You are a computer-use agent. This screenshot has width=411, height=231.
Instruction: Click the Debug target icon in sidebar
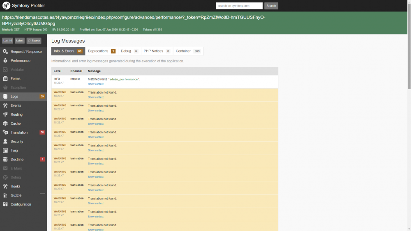[x=5, y=177]
